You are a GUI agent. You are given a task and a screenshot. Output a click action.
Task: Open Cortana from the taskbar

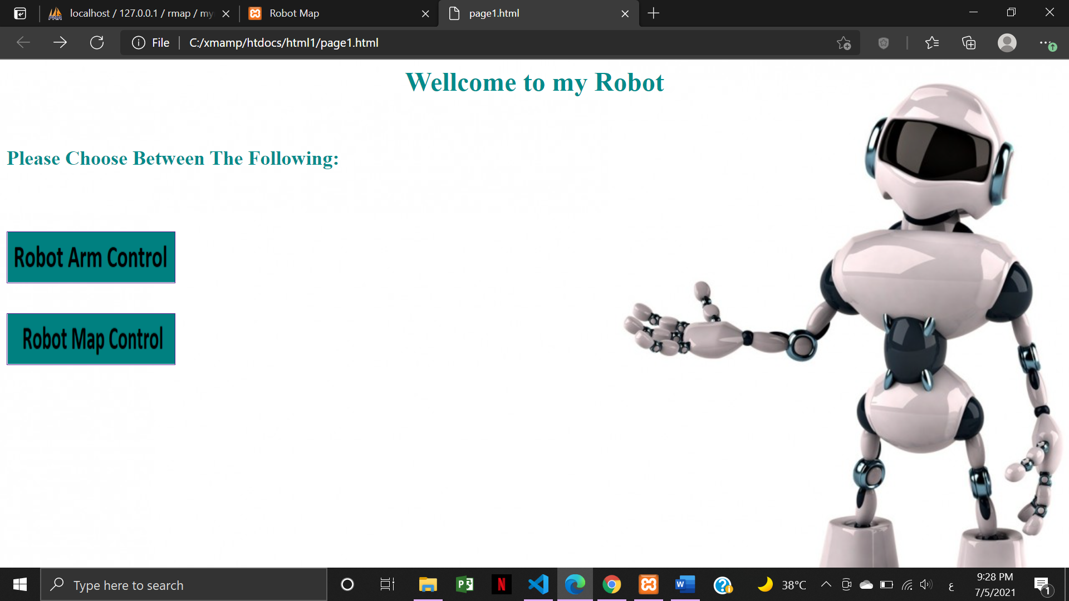[347, 584]
